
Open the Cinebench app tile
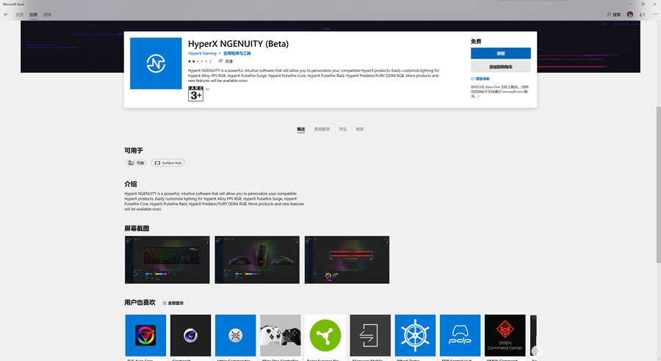click(x=190, y=335)
